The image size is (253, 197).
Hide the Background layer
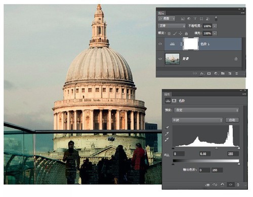[x=160, y=59]
